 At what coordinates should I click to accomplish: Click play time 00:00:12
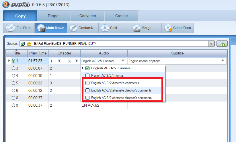pos(35,90)
